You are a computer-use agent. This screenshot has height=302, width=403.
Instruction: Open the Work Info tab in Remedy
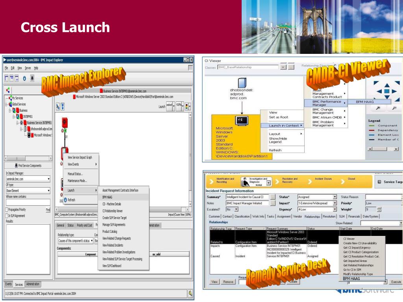pyautogui.click(x=258, y=217)
